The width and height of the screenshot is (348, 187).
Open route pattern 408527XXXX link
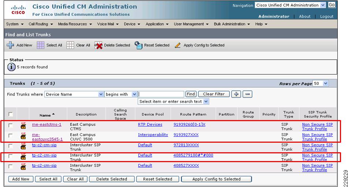[186, 165]
